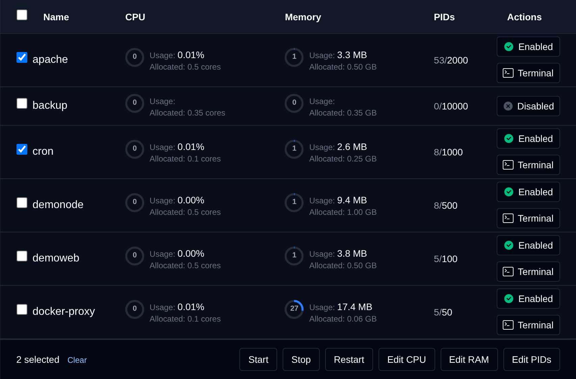Uncheck the apache row checkbox

tap(22, 57)
